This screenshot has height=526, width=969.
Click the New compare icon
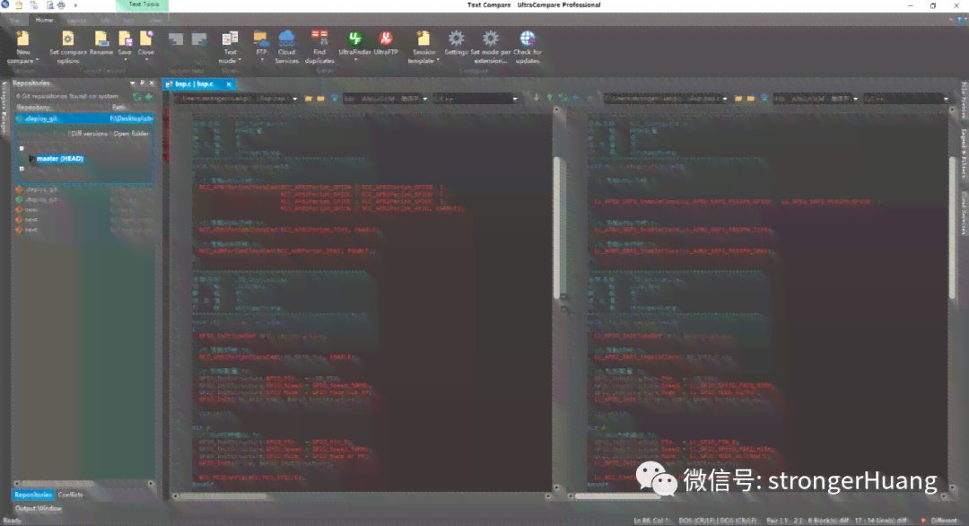tap(22, 39)
